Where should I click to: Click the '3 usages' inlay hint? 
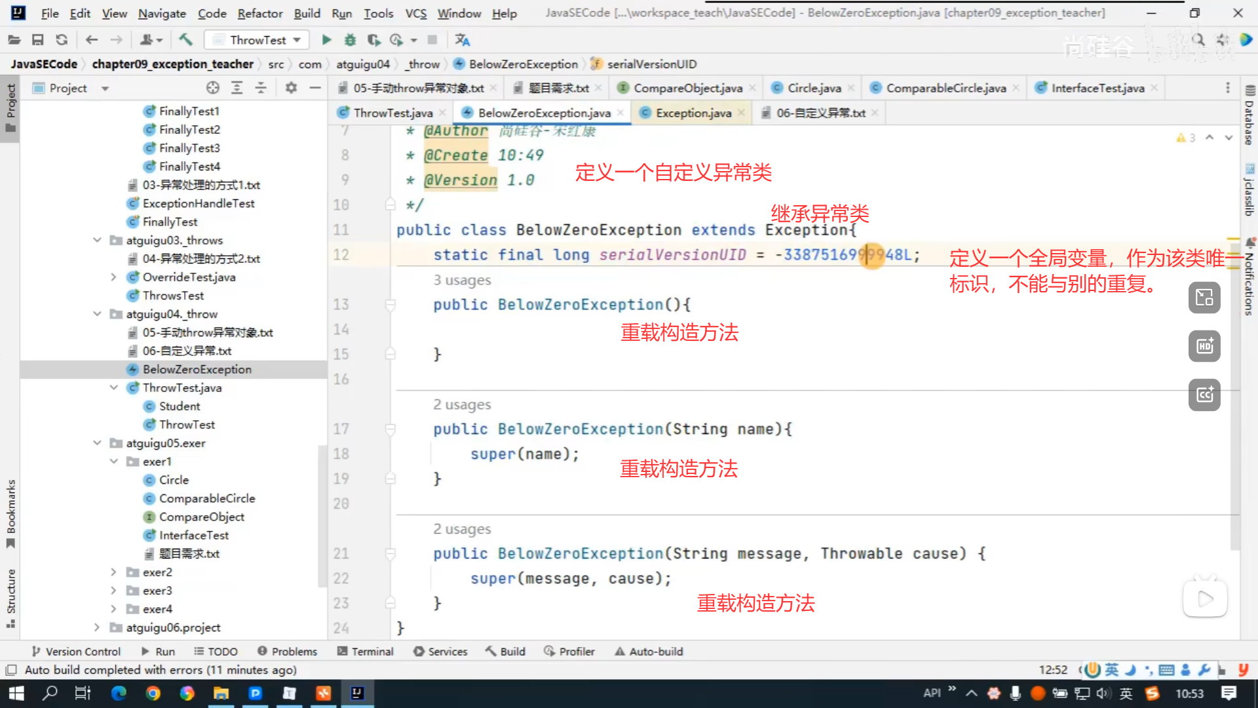coord(461,280)
